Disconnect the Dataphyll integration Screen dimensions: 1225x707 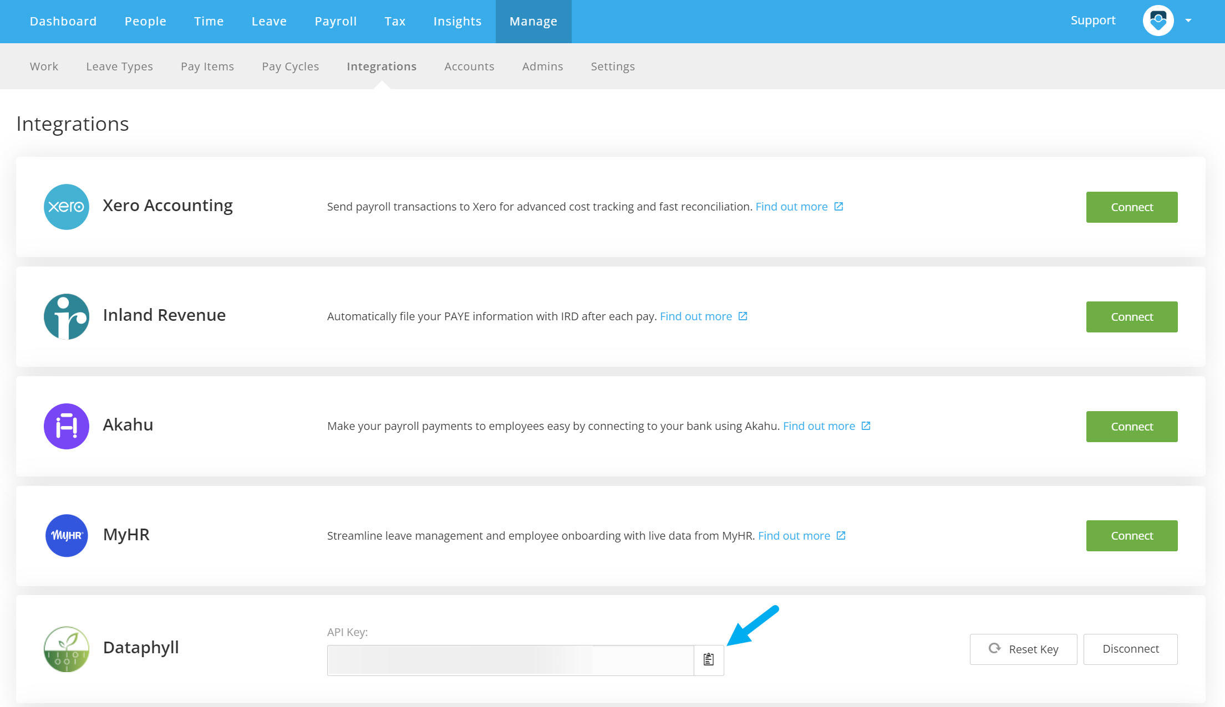(x=1130, y=649)
